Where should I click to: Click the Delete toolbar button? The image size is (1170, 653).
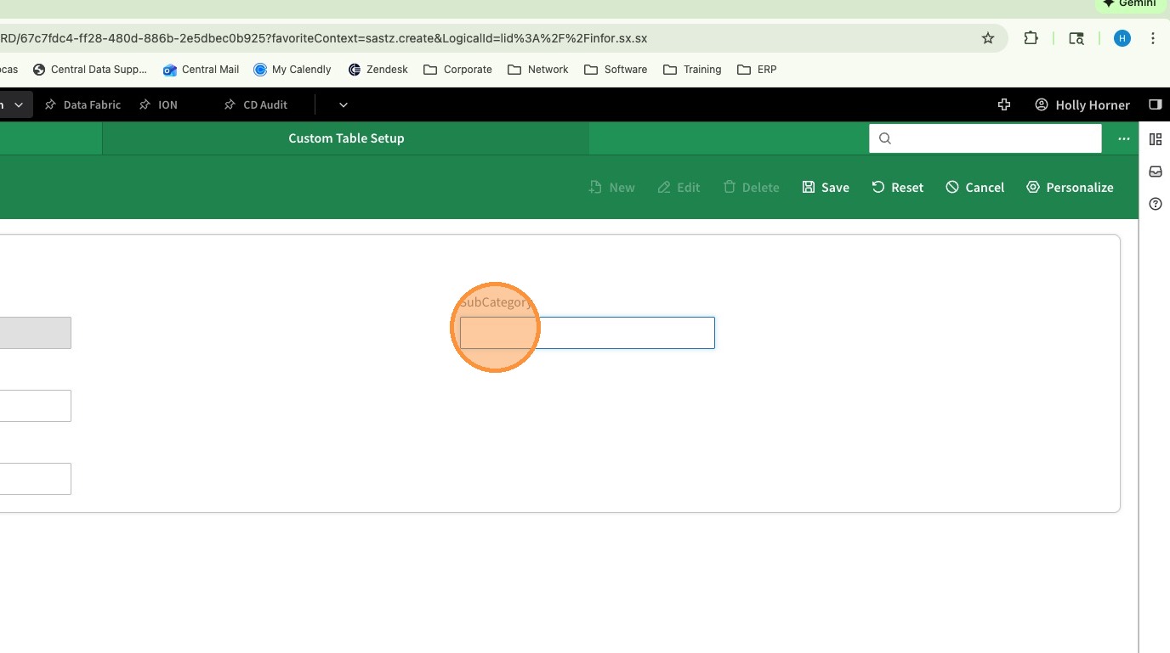coord(751,187)
